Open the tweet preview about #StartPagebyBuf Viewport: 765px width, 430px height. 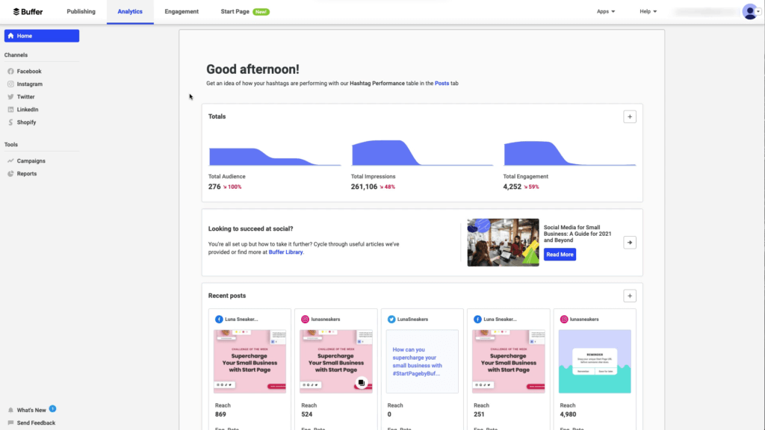pyautogui.click(x=422, y=361)
